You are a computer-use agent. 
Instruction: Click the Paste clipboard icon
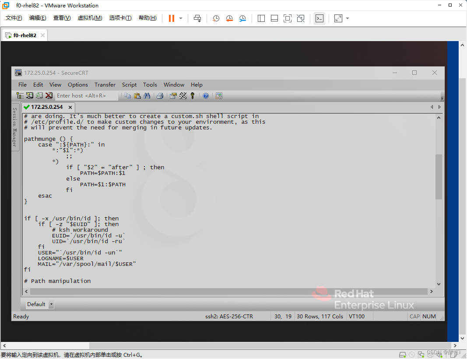137,96
